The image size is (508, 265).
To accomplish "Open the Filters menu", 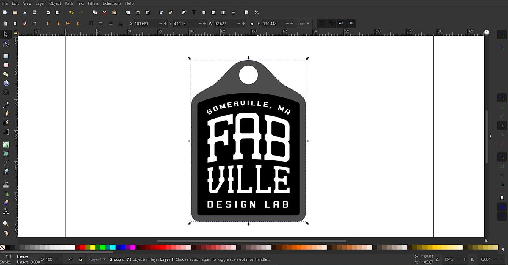I will (x=93, y=3).
